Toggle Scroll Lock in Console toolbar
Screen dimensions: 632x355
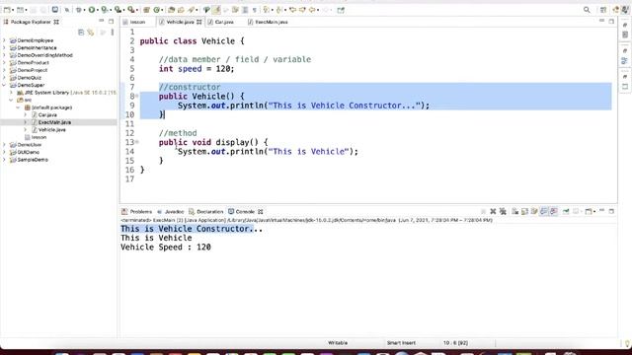(524, 211)
